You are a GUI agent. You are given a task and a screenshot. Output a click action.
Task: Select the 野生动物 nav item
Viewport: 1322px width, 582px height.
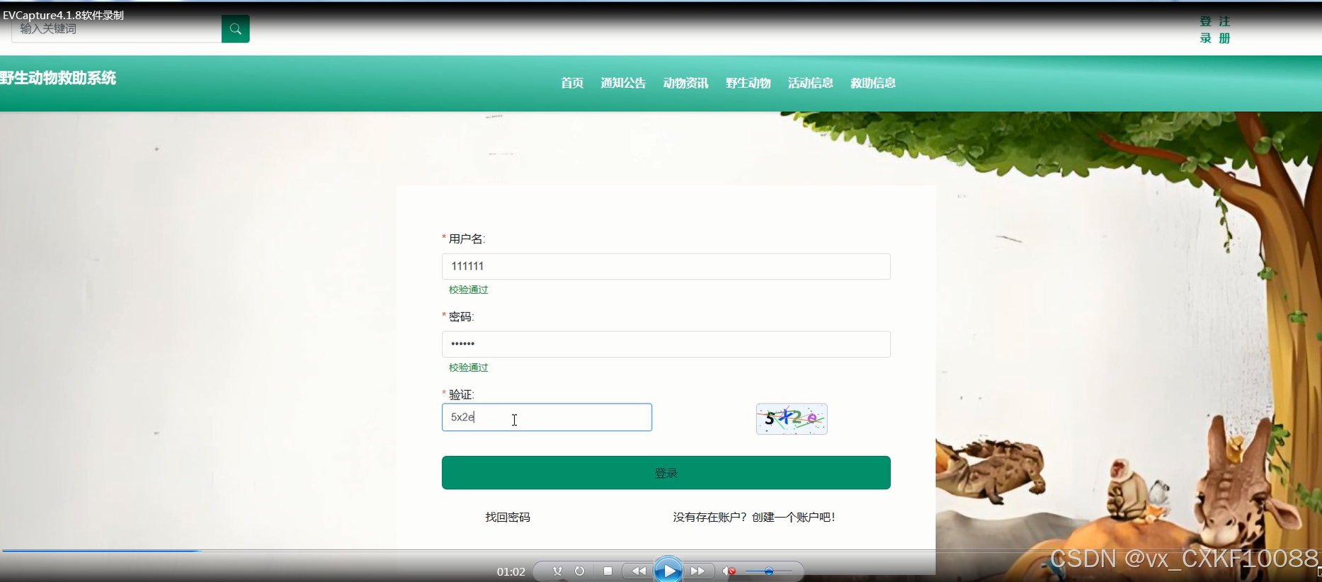748,83
